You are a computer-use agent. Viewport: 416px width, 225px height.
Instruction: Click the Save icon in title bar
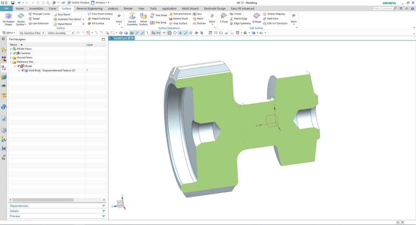(13, 2)
